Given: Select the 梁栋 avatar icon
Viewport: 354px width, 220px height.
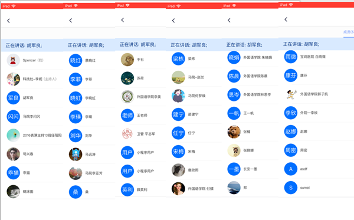Looking at the screenshot, I should click(x=178, y=58).
